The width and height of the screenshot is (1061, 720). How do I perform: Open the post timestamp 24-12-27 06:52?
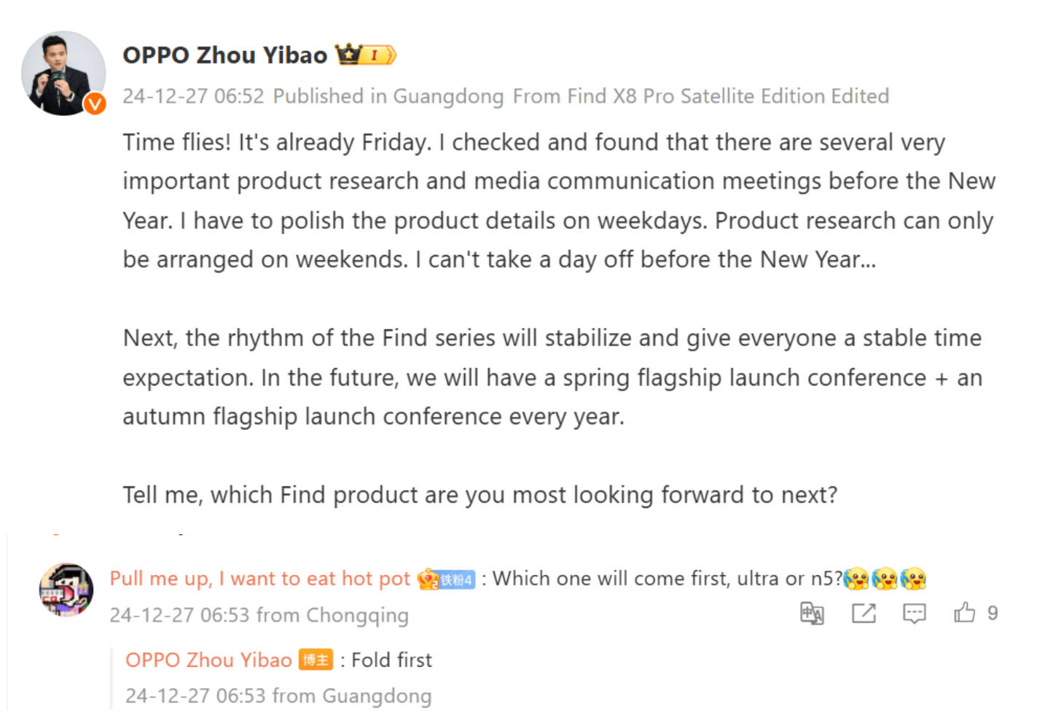click(x=193, y=96)
